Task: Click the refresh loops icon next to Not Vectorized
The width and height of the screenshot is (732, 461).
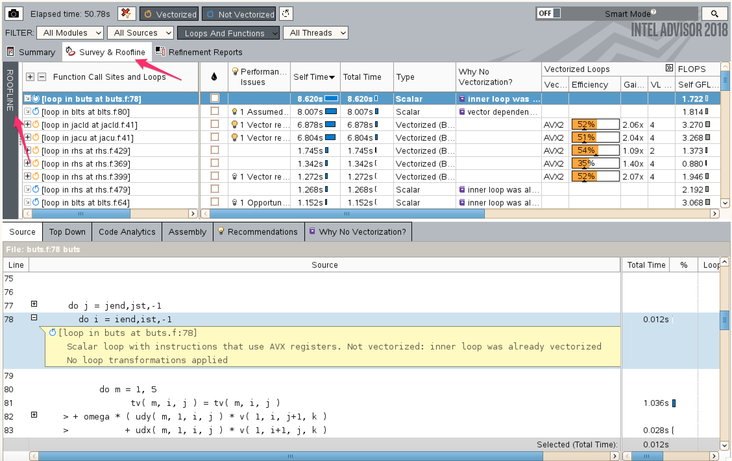Action: pos(286,14)
